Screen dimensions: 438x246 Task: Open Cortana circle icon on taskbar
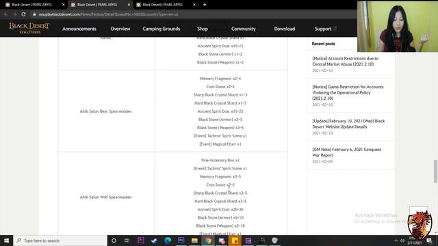[114, 241]
